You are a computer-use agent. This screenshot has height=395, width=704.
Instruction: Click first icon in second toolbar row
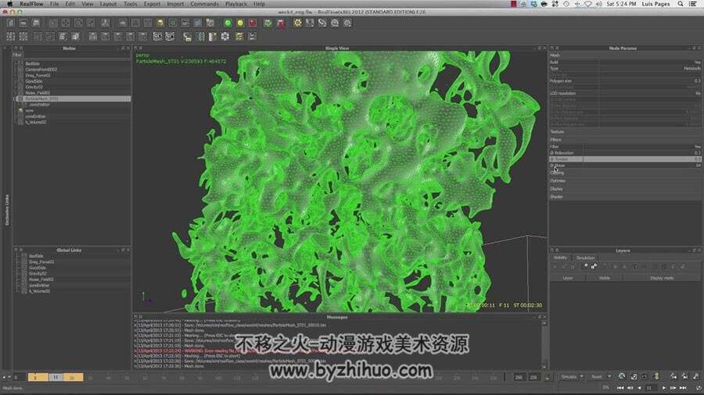(x=11, y=36)
